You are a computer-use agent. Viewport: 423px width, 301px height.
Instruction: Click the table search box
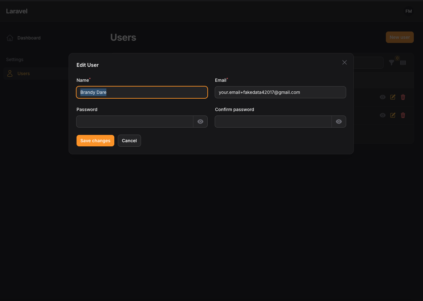(x=368, y=63)
